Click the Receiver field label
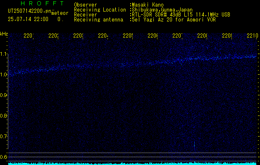Image resolution: width=260 pixels, height=165 pixels. click(x=86, y=15)
